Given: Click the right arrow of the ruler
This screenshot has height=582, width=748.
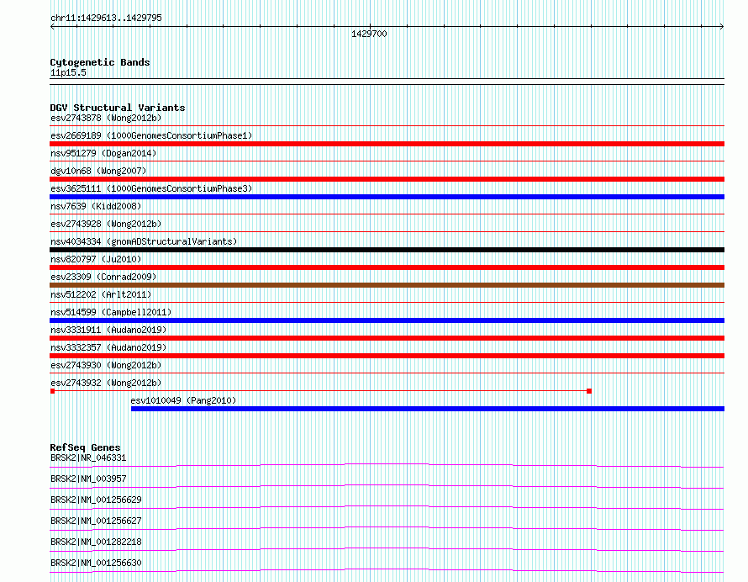Looking at the screenshot, I should click(x=722, y=26).
